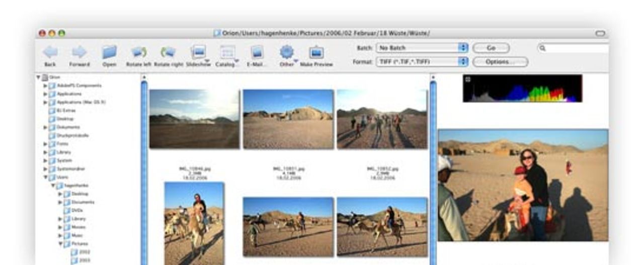The image size is (644, 265).
Task: Collapse the Orion root tree node
Action: 38,77
